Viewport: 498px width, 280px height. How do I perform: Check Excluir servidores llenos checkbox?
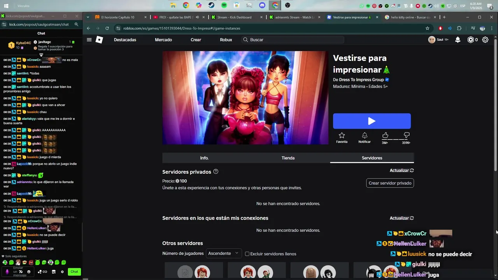(x=247, y=254)
